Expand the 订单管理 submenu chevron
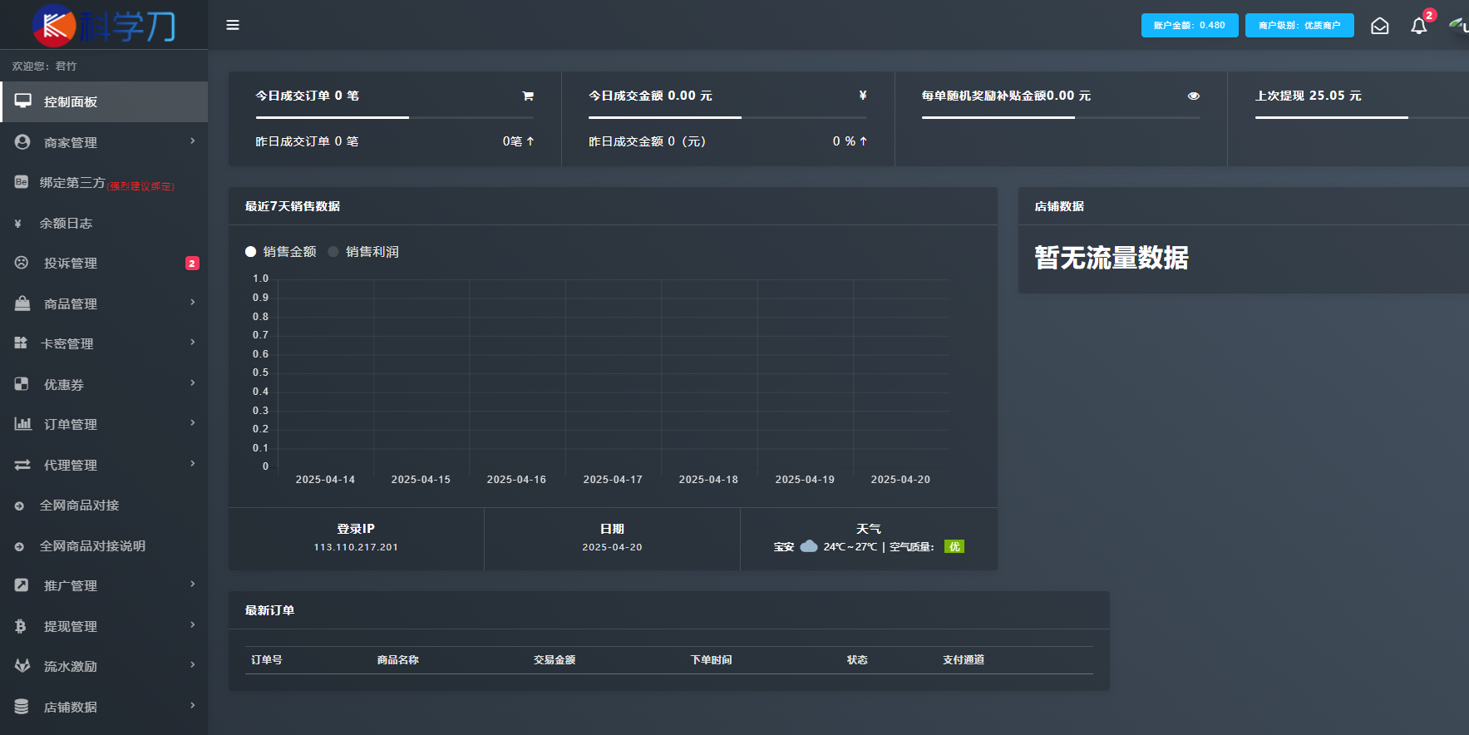The width and height of the screenshot is (1469, 735). pos(193,423)
